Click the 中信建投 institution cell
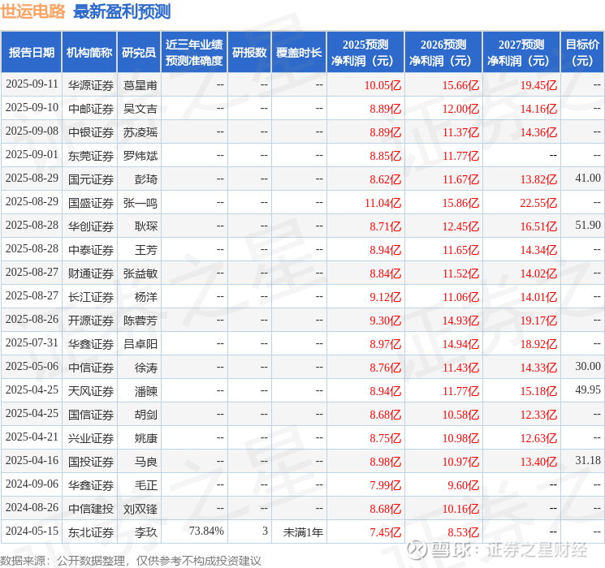Viewport: 605px width, 568px height. 91,509
